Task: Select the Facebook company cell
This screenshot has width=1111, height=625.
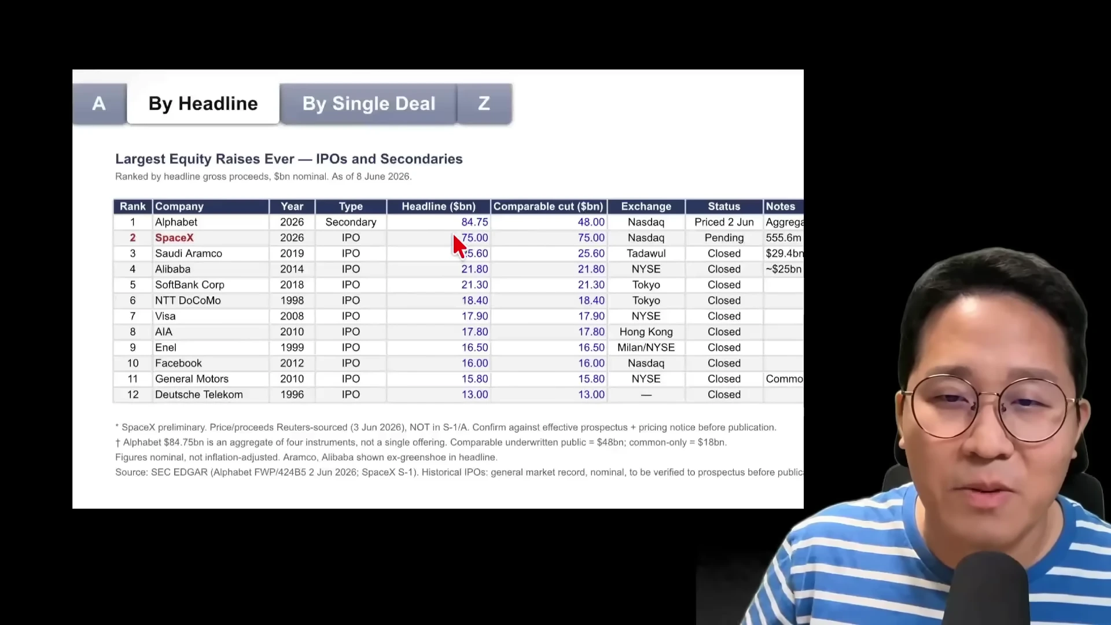Action: pyautogui.click(x=211, y=363)
